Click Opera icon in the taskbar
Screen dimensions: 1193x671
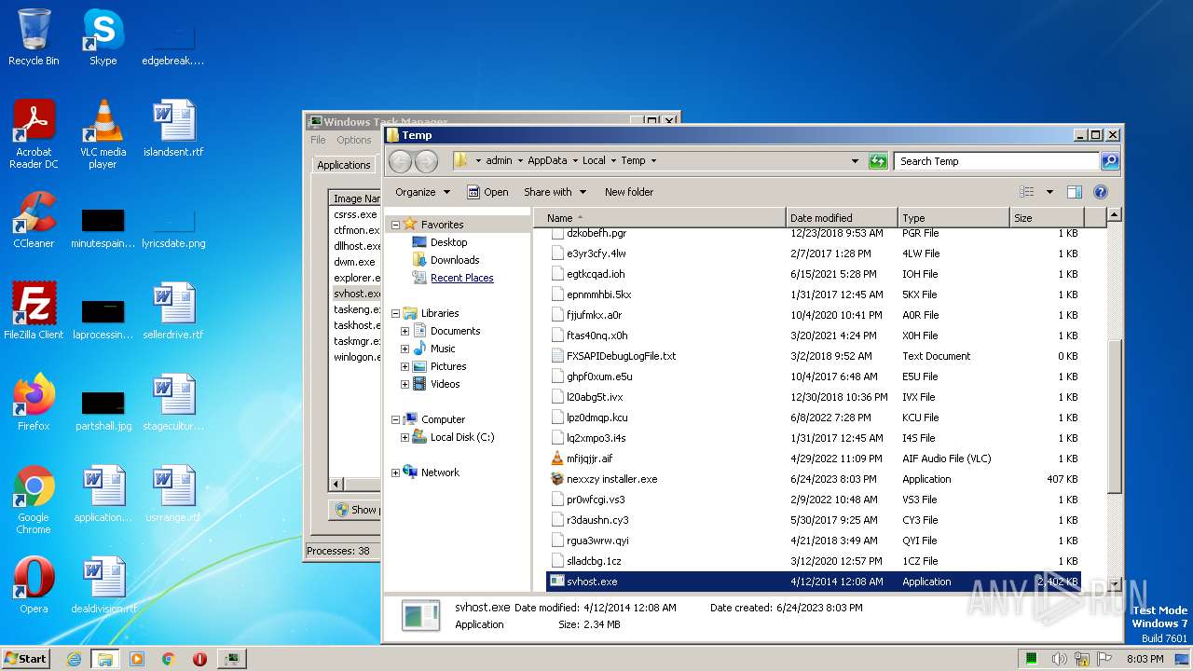click(199, 659)
